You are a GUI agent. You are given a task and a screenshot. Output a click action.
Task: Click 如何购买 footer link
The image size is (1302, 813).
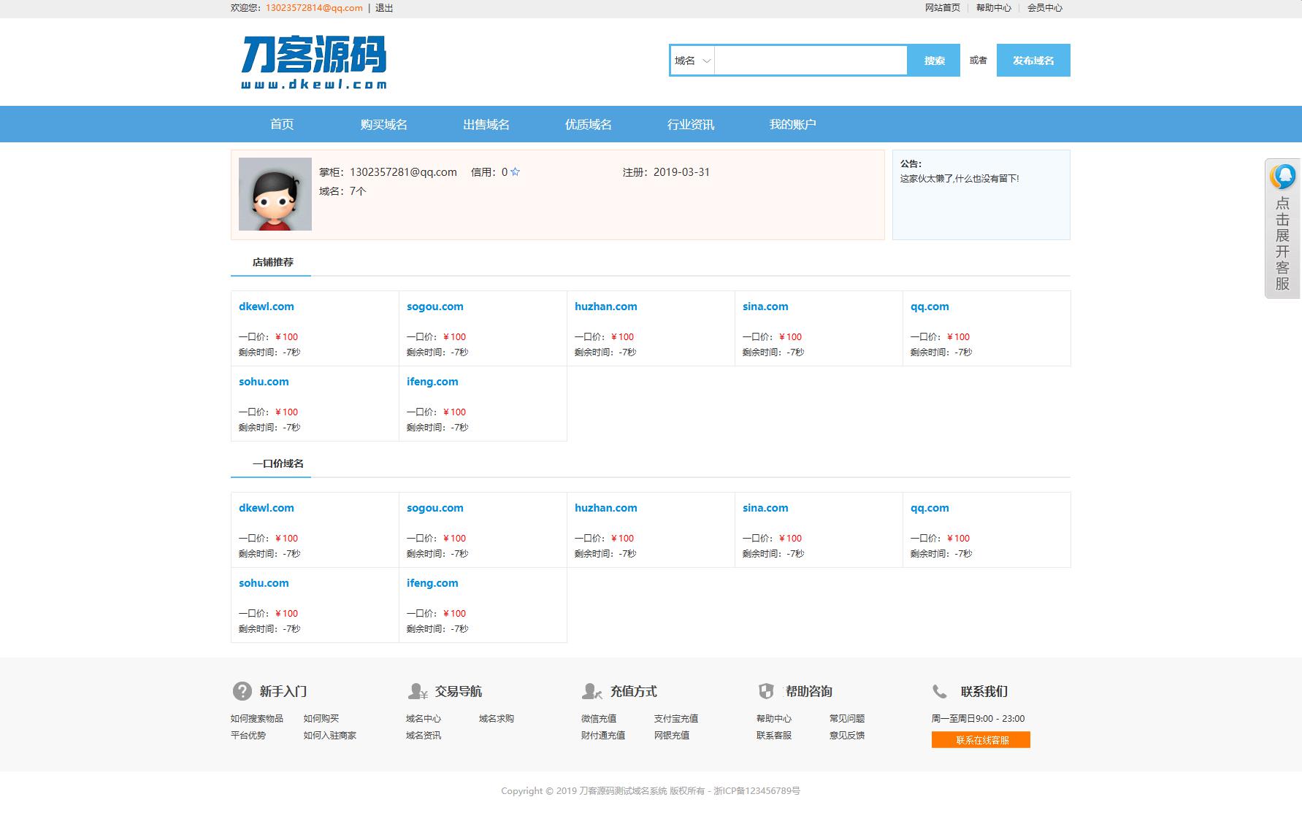click(321, 719)
